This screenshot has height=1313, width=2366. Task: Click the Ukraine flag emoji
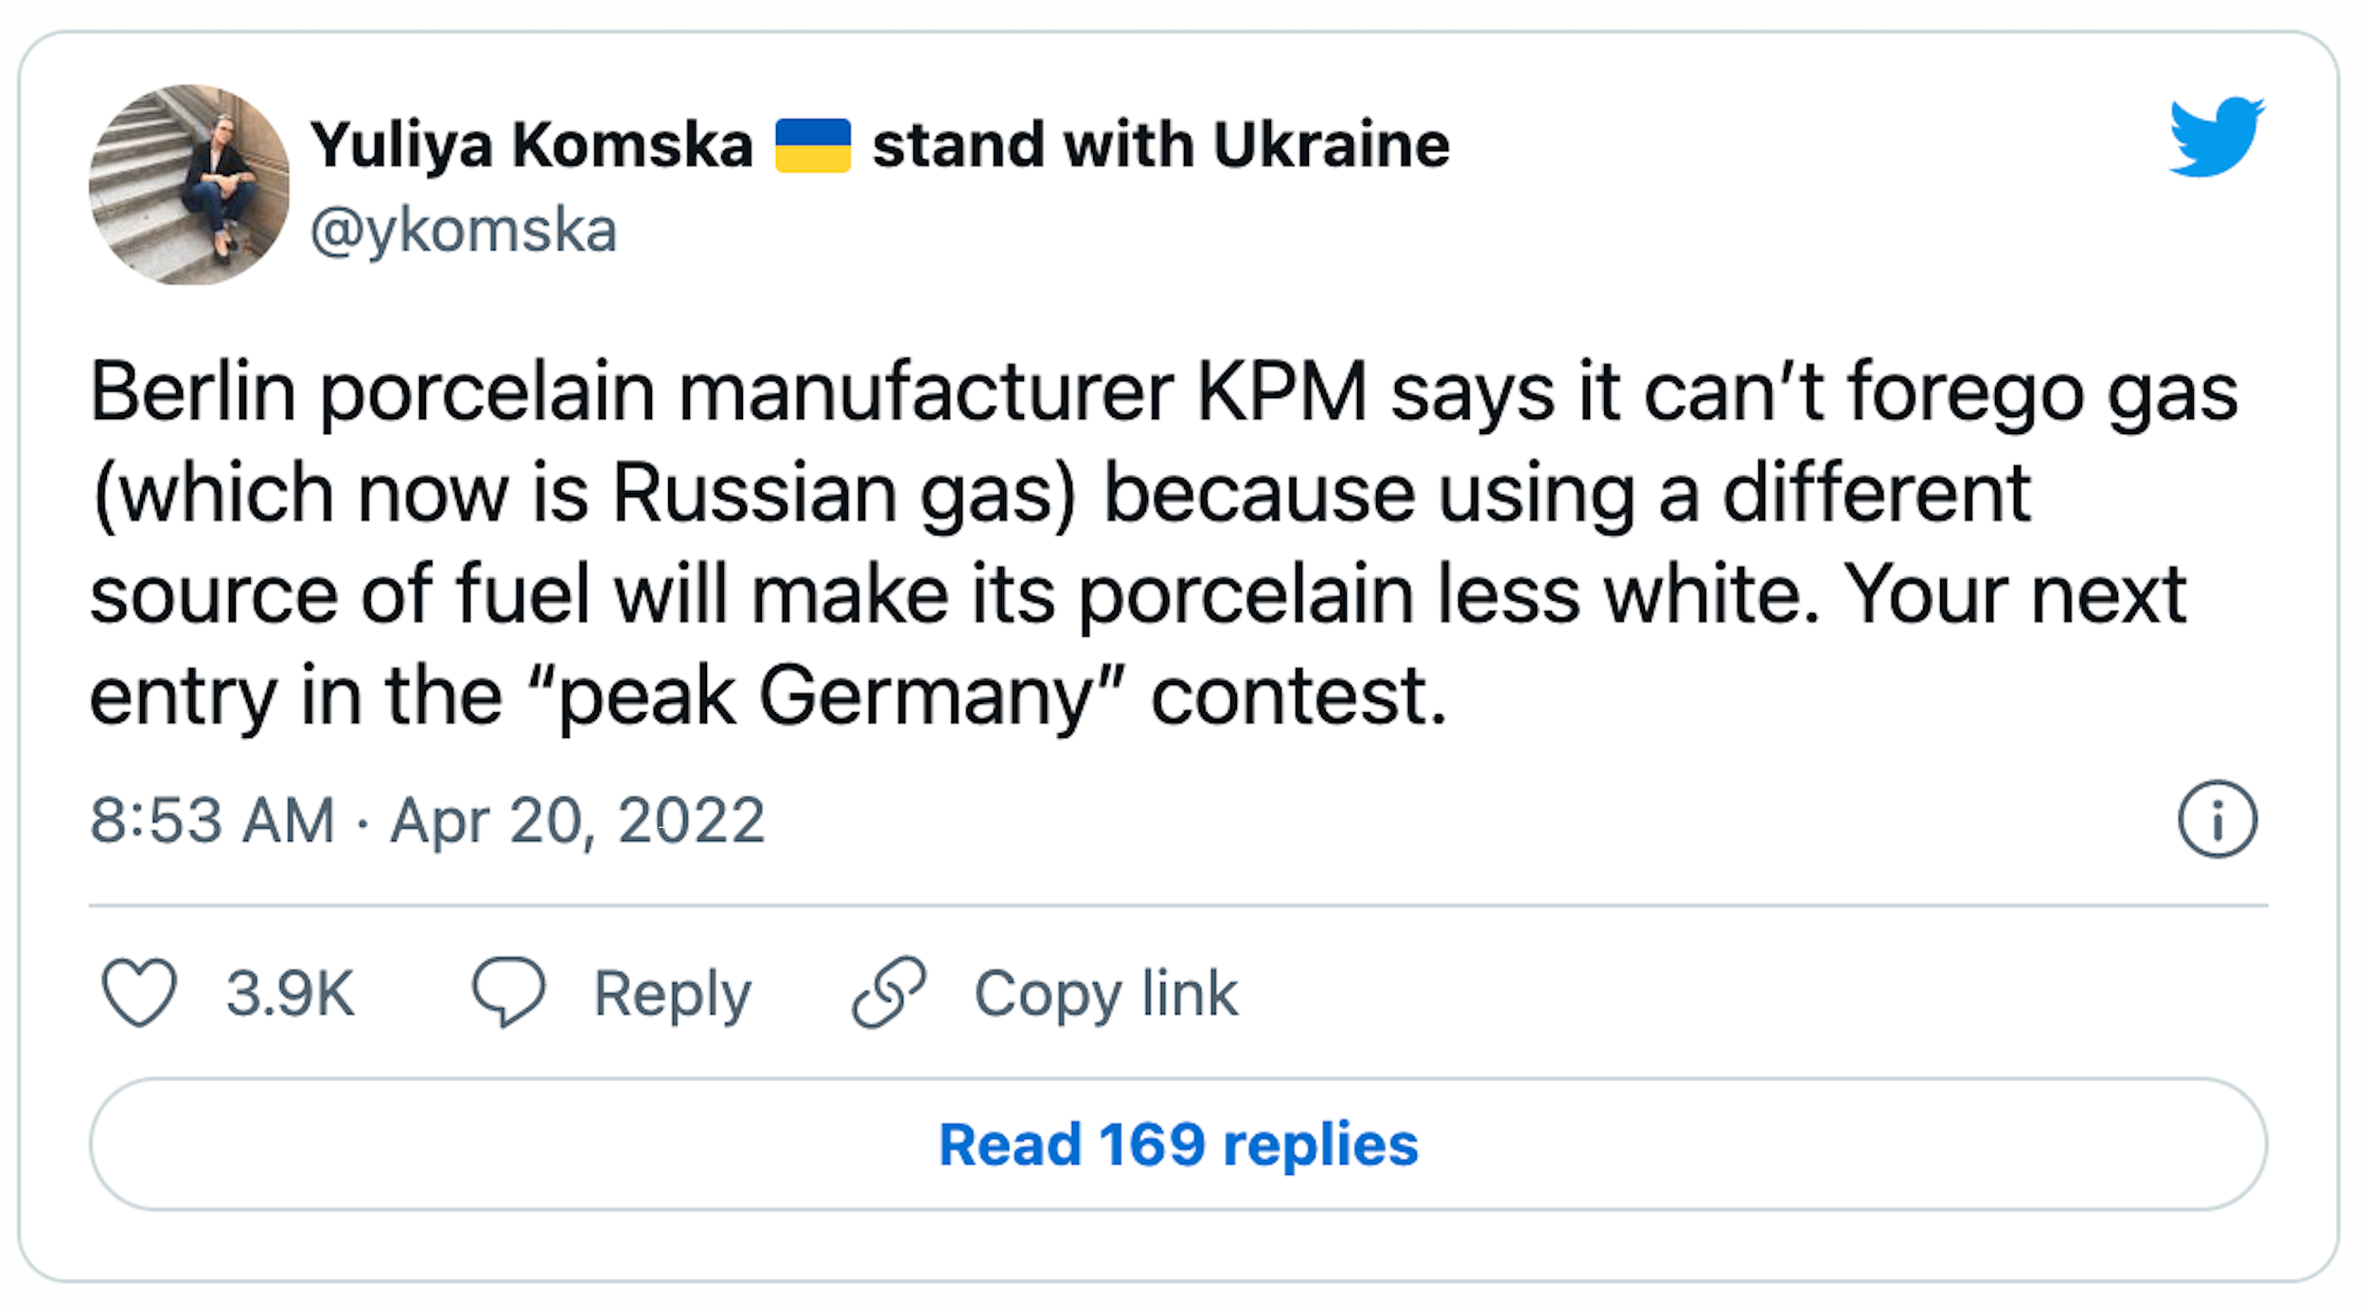pos(812,146)
